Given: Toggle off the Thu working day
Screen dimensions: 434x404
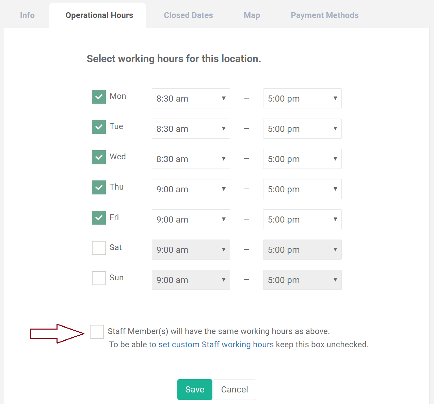Looking at the screenshot, I should 98,187.
